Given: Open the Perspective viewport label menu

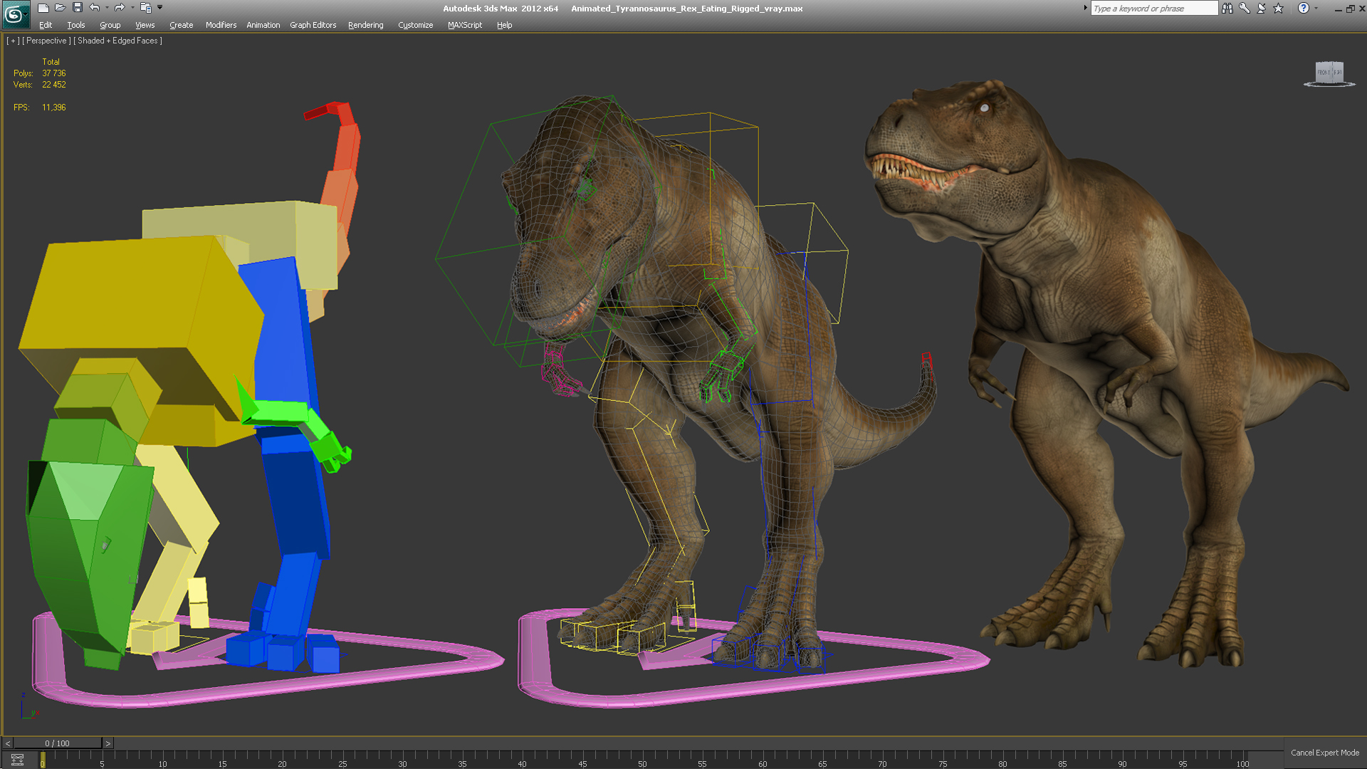Looking at the screenshot, I should (47, 41).
